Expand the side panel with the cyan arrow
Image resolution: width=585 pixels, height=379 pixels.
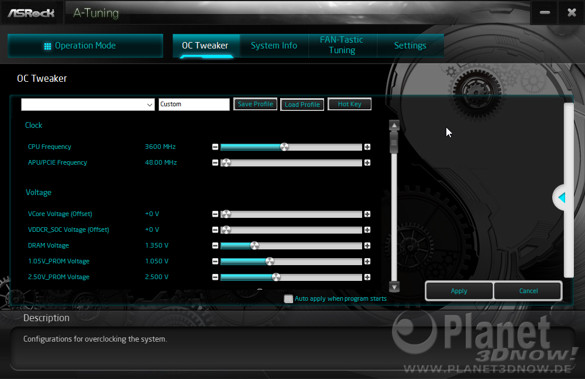point(562,198)
